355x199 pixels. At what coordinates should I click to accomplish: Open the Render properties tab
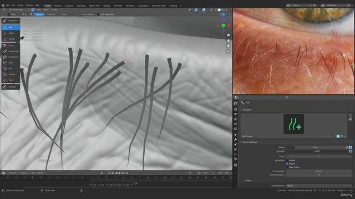(x=235, y=109)
